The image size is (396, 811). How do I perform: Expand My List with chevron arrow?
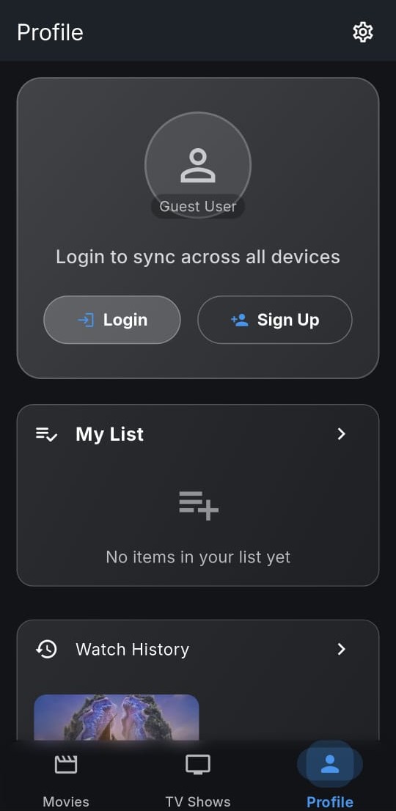pos(341,434)
